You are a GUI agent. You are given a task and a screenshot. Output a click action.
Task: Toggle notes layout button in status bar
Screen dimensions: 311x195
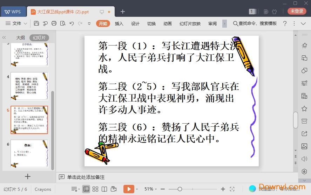tap(74, 189)
